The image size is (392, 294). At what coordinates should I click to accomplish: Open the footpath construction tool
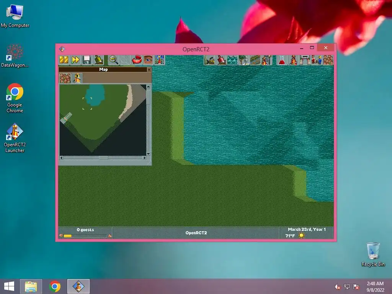pos(255,60)
